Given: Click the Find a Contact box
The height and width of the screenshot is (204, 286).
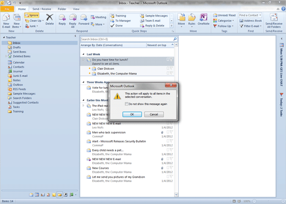Looking at the screenshot, I should [250, 15].
